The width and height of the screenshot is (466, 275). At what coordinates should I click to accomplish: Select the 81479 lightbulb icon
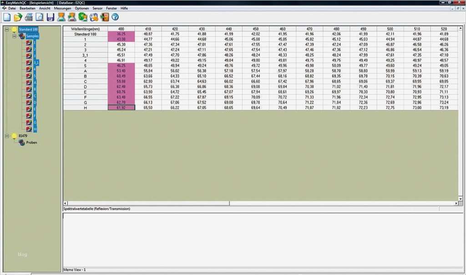coord(14,136)
